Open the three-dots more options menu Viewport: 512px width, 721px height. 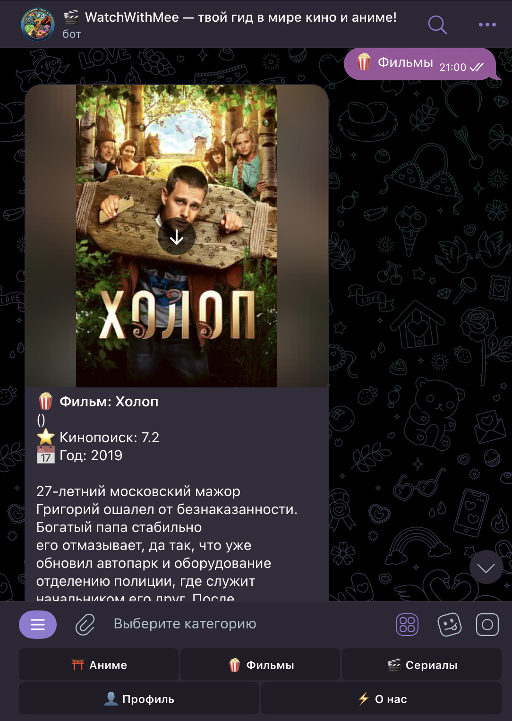pyautogui.click(x=487, y=25)
